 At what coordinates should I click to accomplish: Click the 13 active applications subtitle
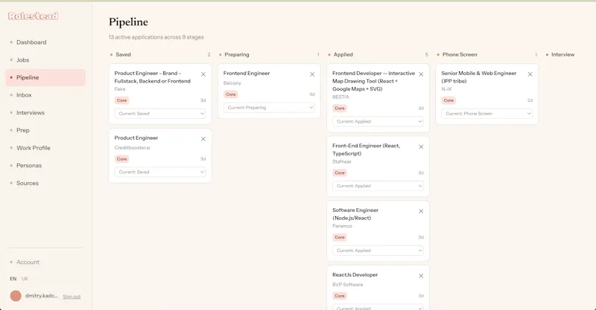tap(156, 37)
